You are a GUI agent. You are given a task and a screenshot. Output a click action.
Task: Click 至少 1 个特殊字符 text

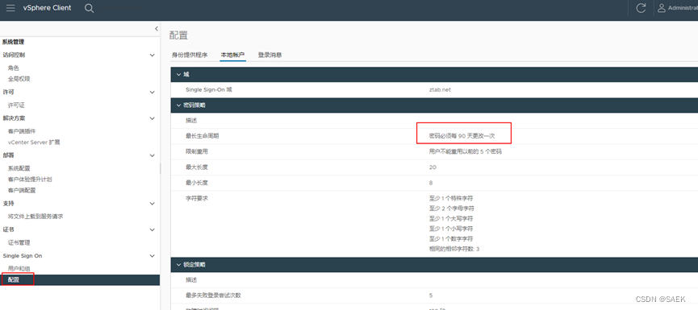(451, 198)
